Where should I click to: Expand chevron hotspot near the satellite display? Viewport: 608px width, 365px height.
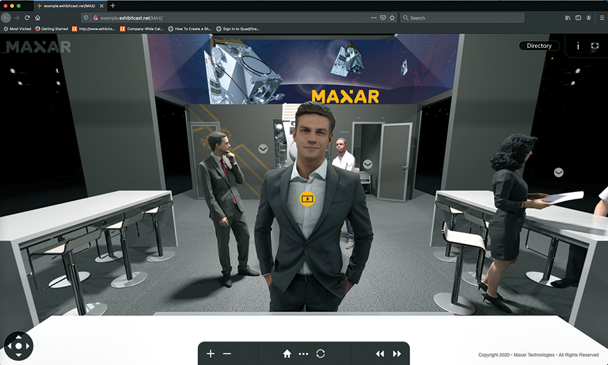263,149
